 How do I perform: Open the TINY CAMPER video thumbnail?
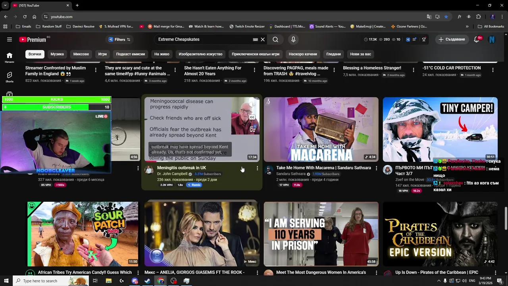pyautogui.click(x=440, y=129)
